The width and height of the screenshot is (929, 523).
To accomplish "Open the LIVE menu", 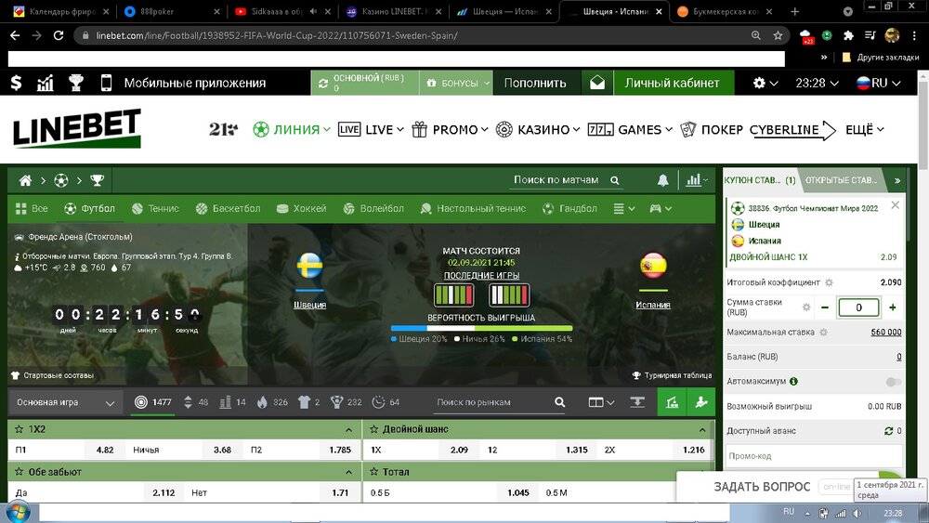I will tap(371, 129).
